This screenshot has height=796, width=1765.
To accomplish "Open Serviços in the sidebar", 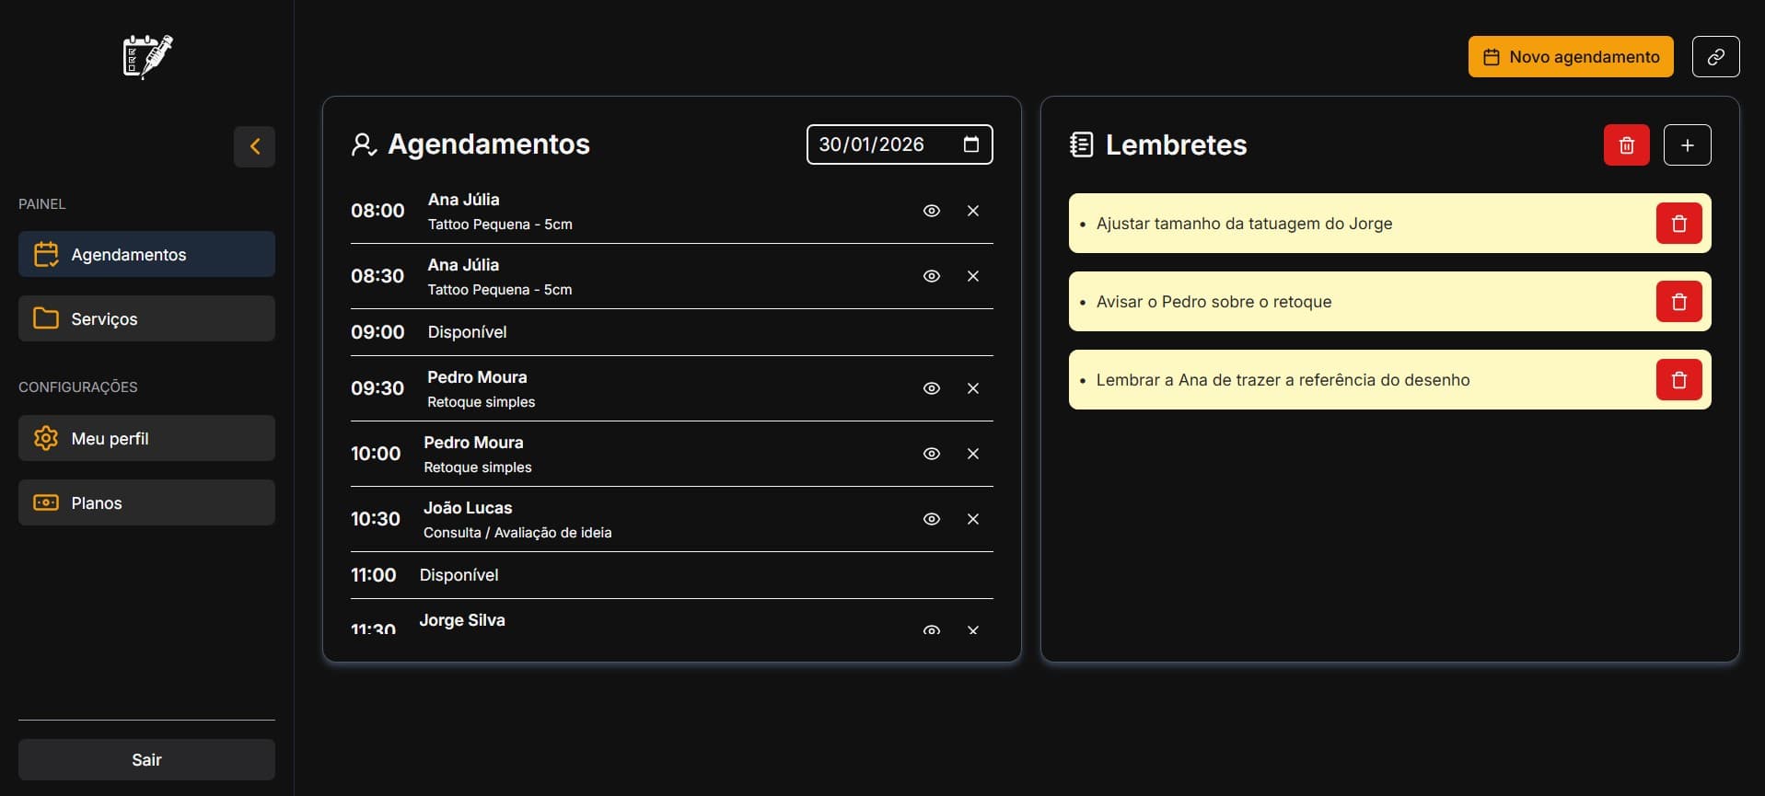I will [x=146, y=318].
